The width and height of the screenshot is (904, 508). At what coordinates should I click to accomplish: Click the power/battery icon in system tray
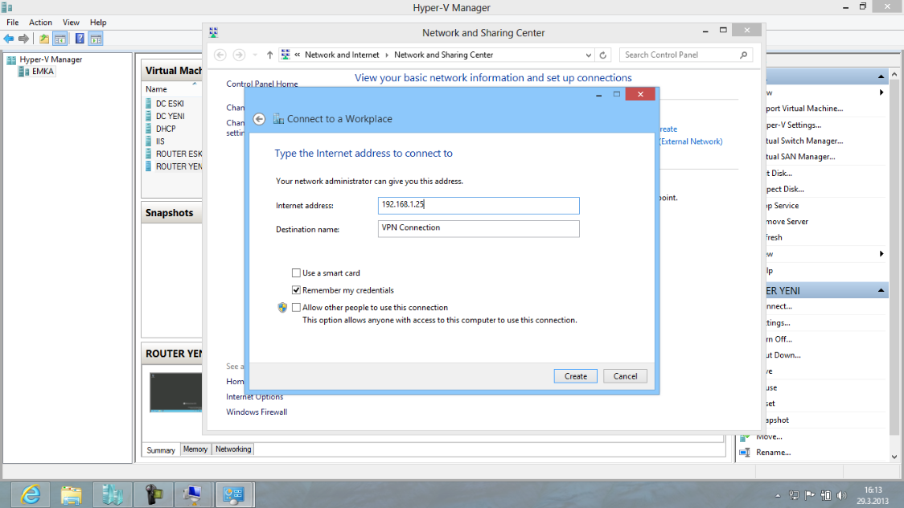tap(826, 495)
